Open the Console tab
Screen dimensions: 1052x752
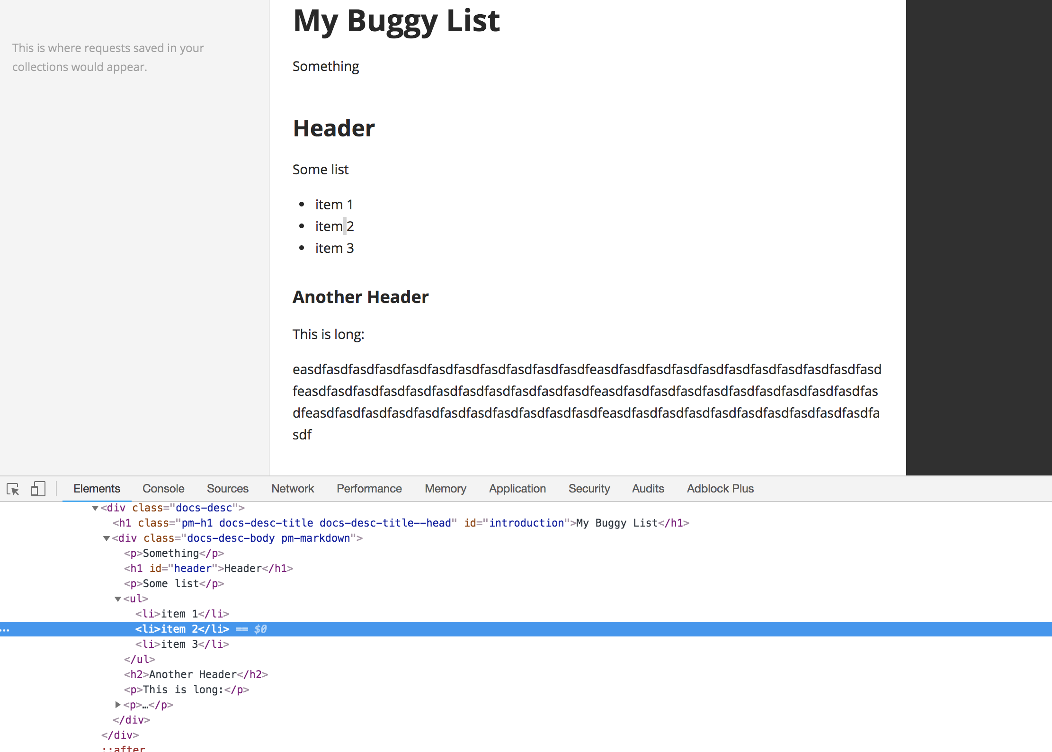pos(163,489)
